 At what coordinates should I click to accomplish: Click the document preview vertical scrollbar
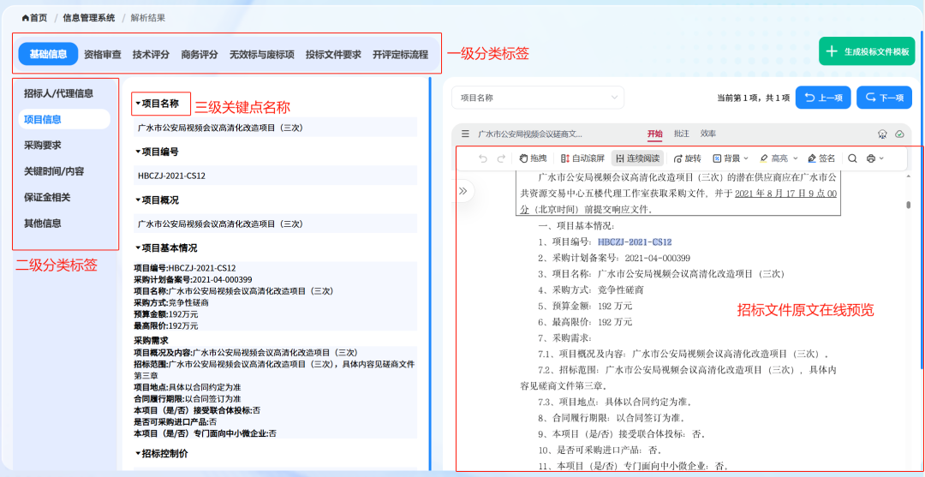coord(908,206)
